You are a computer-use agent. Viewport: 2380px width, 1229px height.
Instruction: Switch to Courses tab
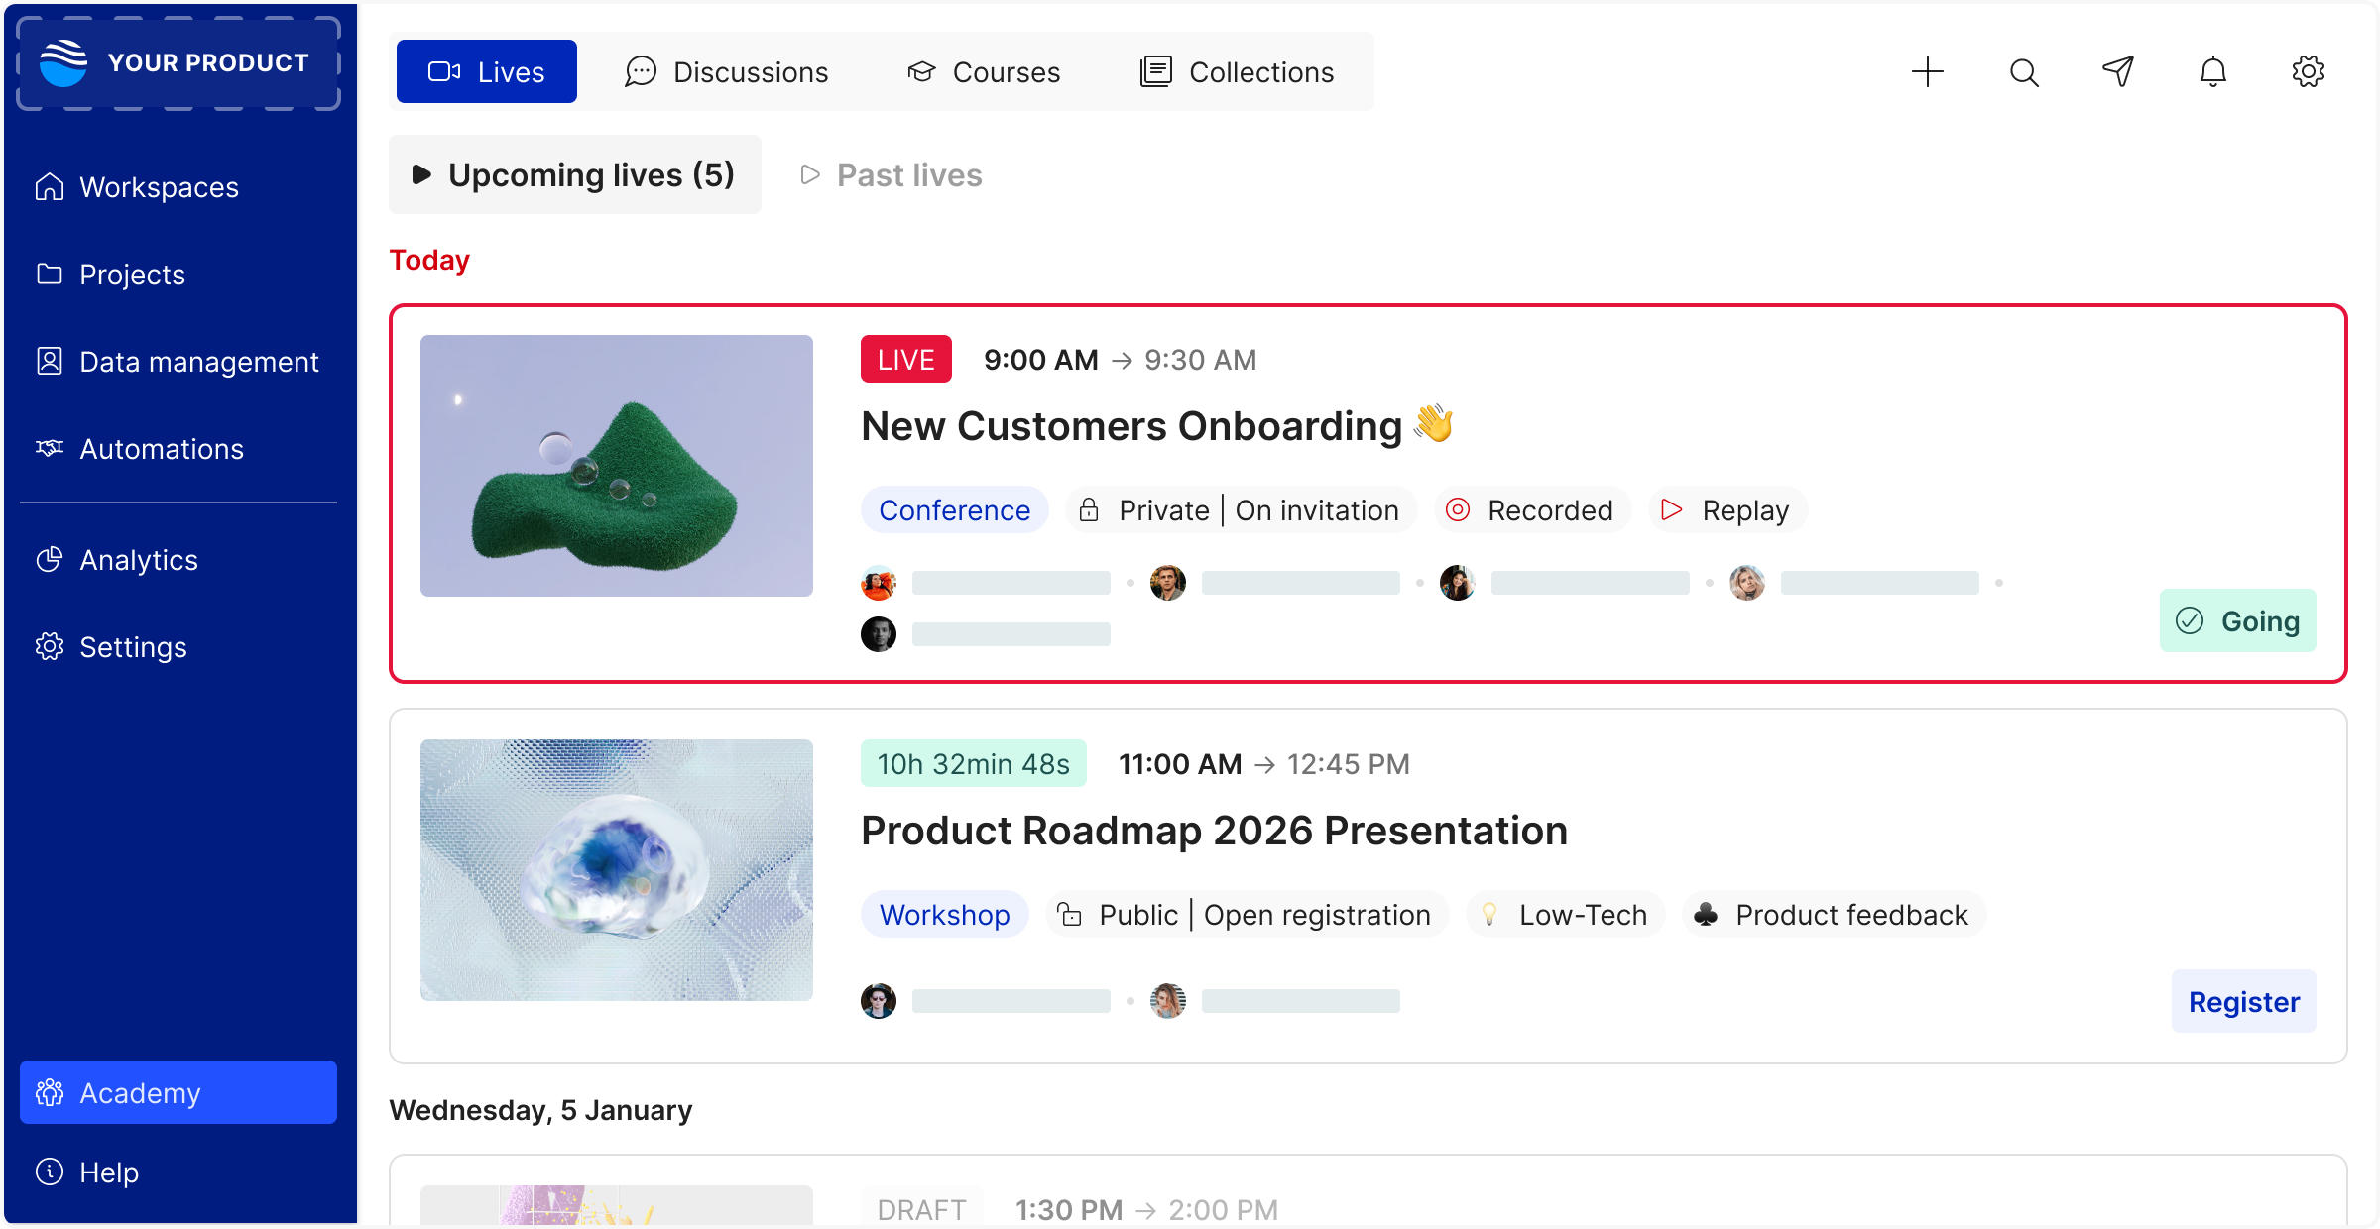(983, 72)
